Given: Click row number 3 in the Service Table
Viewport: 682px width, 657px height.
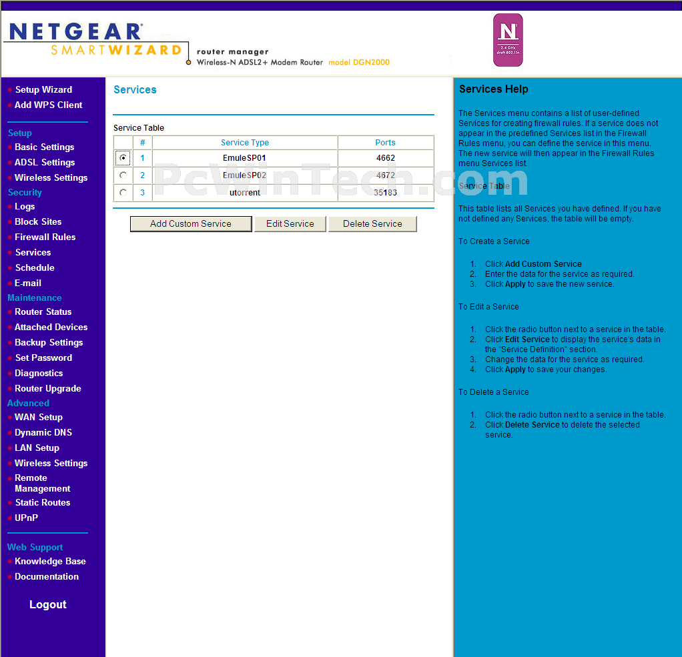Looking at the screenshot, I should pyautogui.click(x=142, y=193).
